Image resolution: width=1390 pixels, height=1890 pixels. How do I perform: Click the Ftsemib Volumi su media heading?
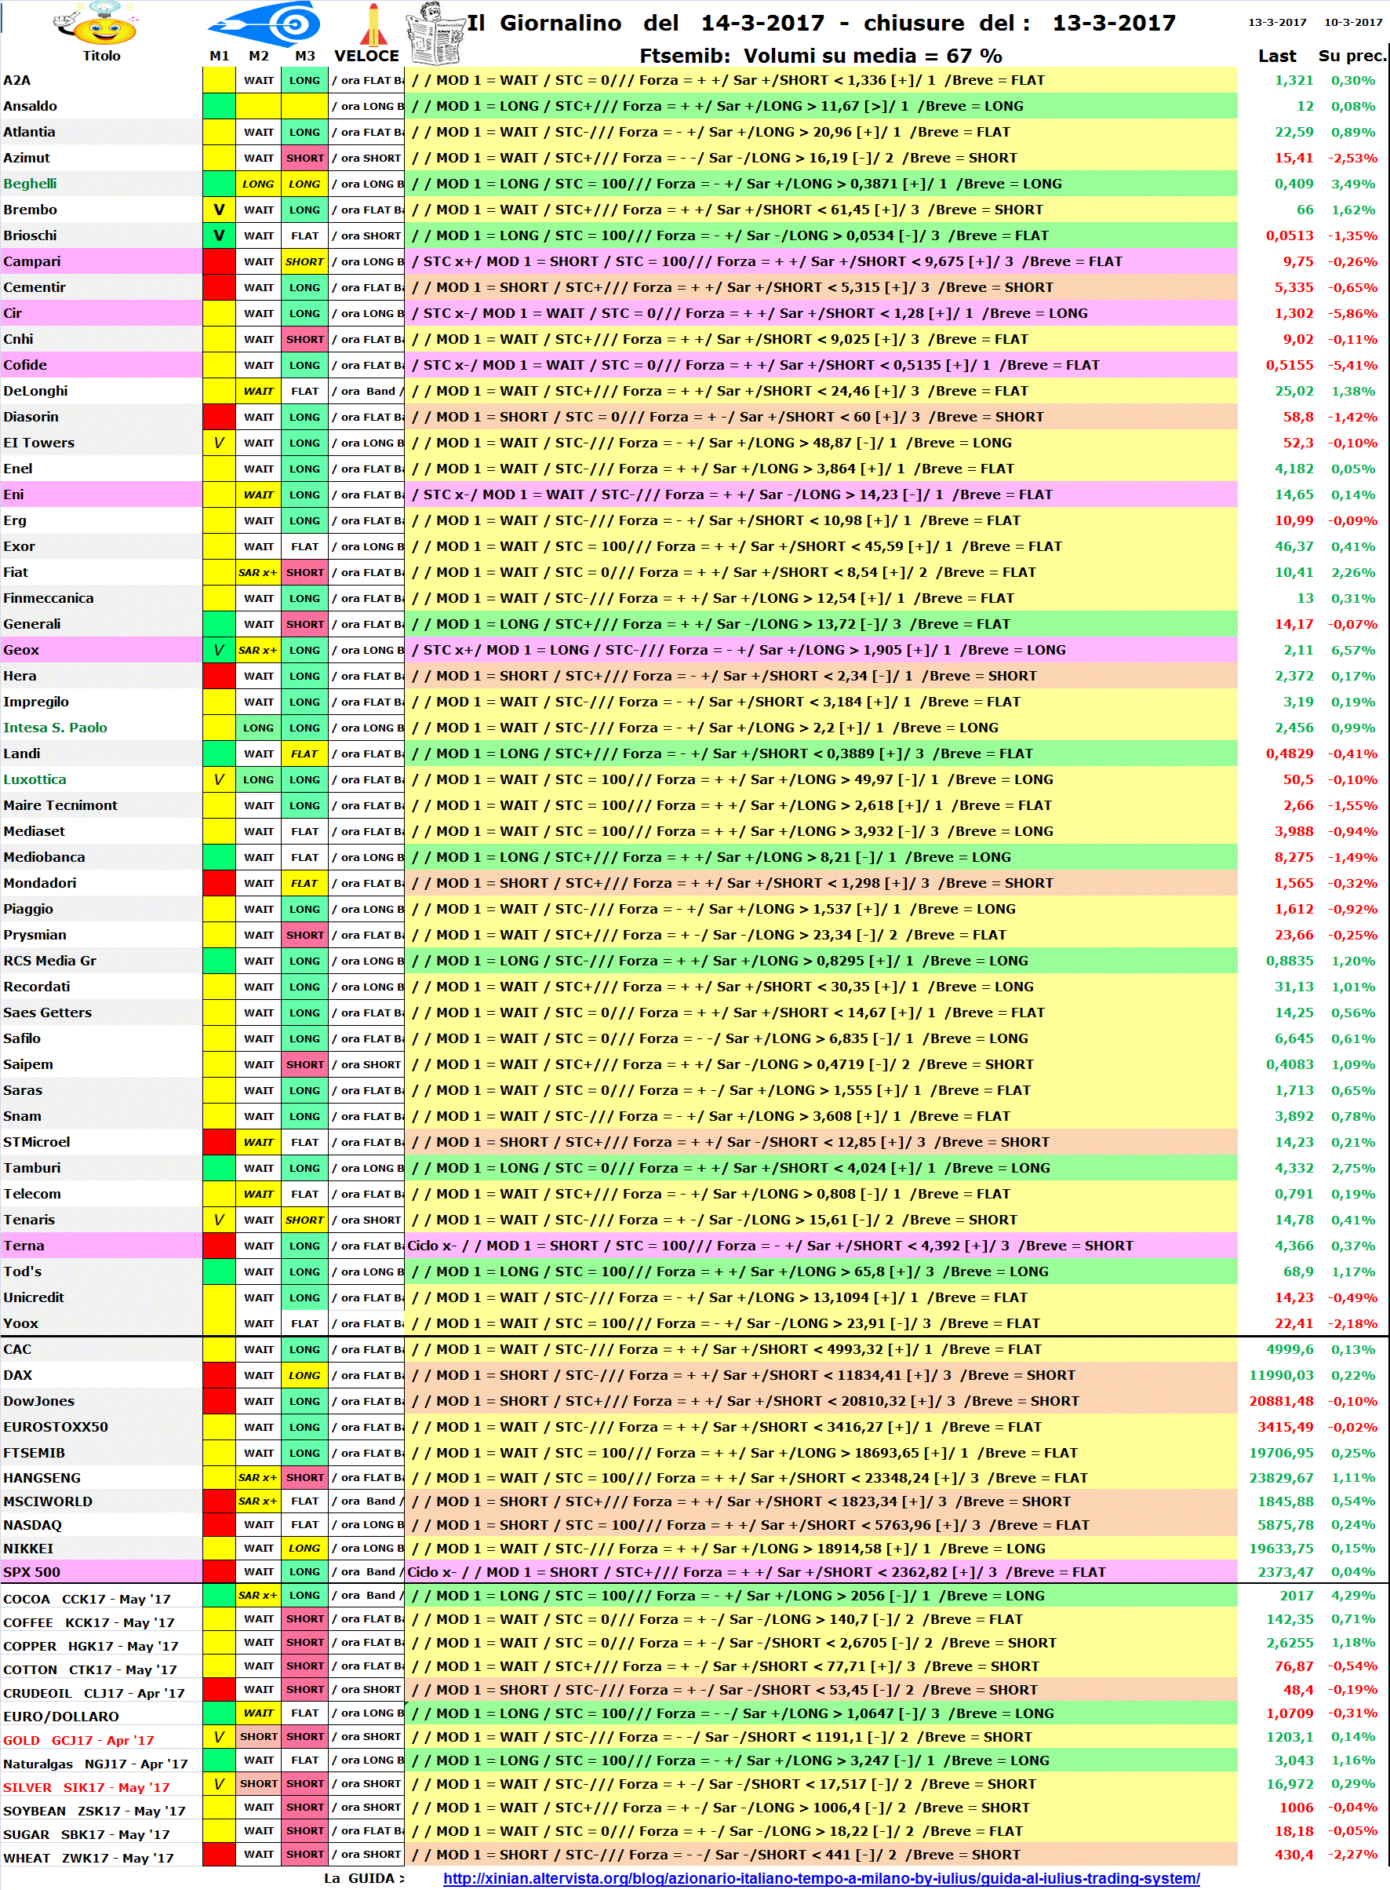(x=821, y=56)
